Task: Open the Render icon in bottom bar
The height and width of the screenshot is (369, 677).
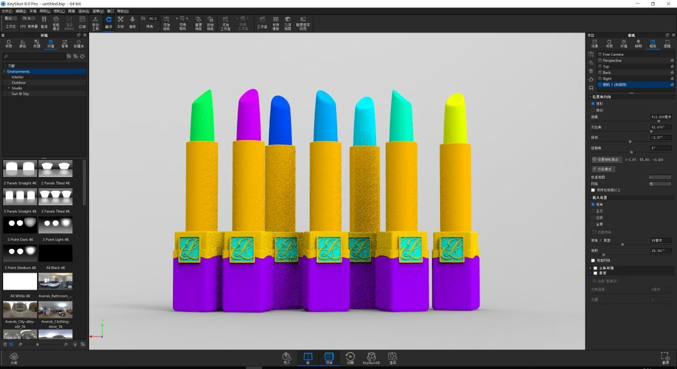Action: 392,358
